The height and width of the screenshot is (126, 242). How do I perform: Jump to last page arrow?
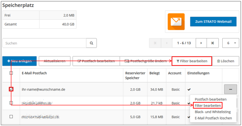(x=212, y=43)
